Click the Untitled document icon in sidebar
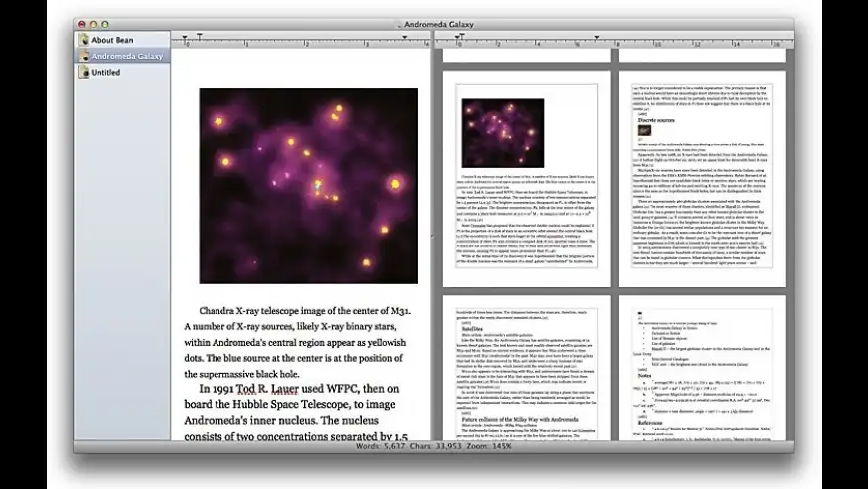The height and width of the screenshot is (489, 868). click(83, 72)
